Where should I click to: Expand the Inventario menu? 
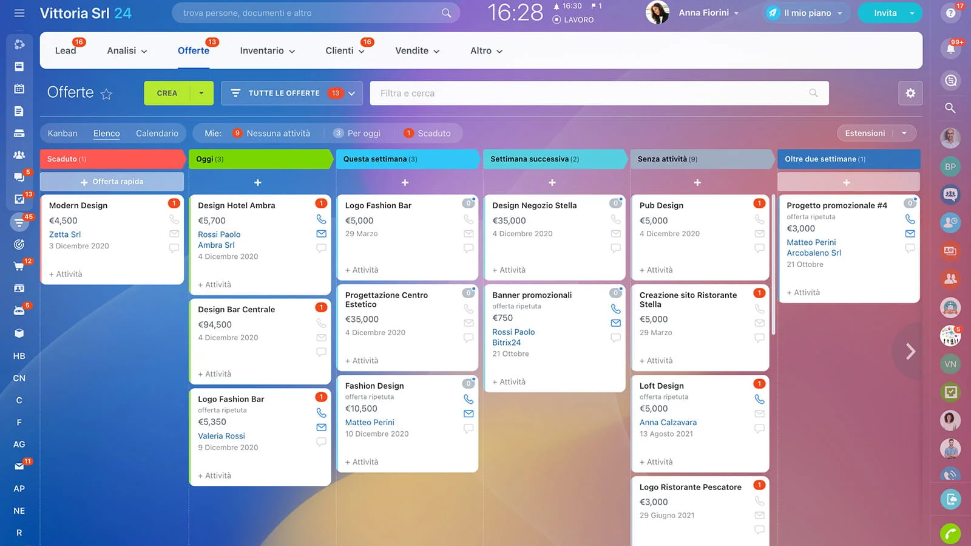click(x=268, y=51)
